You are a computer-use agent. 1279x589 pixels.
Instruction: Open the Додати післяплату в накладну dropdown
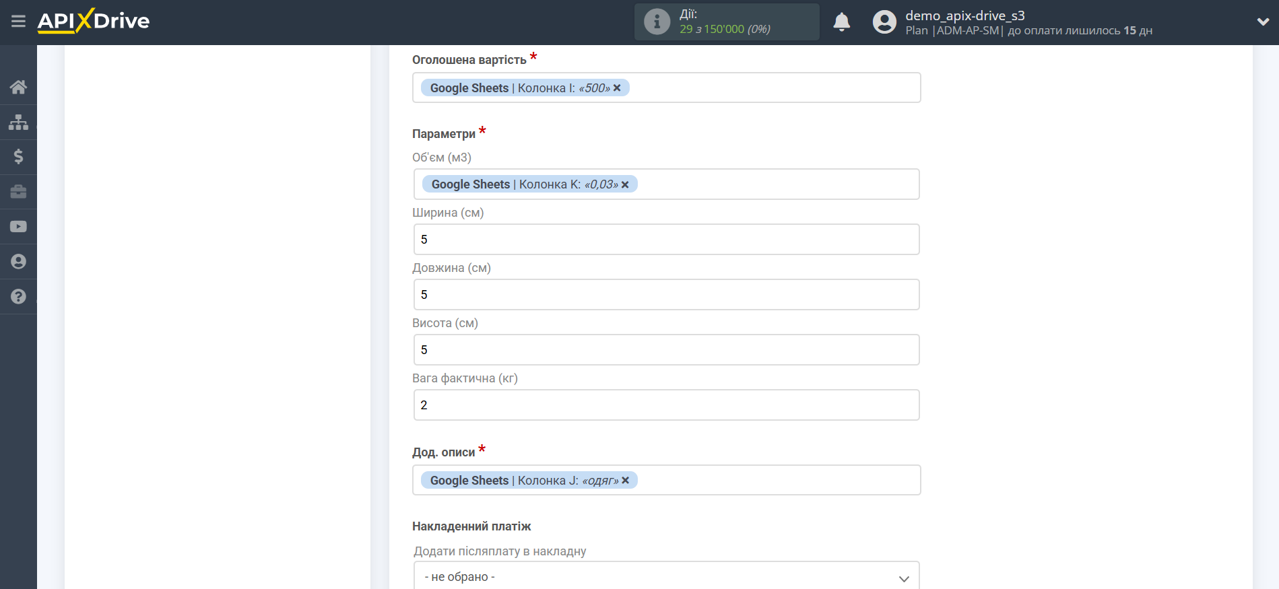point(666,577)
